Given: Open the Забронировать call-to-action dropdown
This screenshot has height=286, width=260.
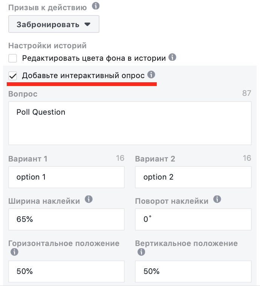Looking at the screenshot, I should 54,24.
